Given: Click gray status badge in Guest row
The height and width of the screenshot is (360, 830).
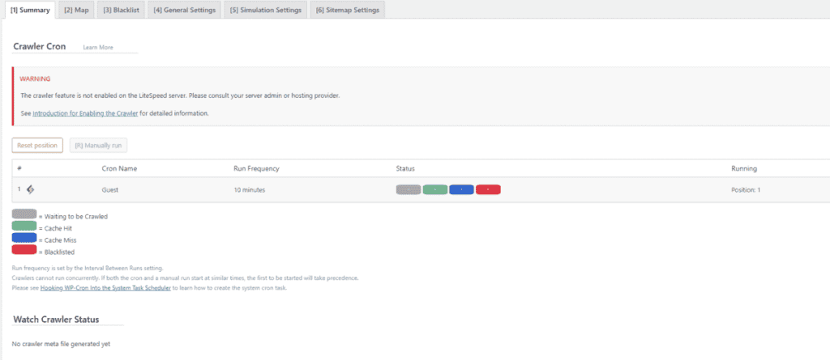Looking at the screenshot, I should coord(409,190).
